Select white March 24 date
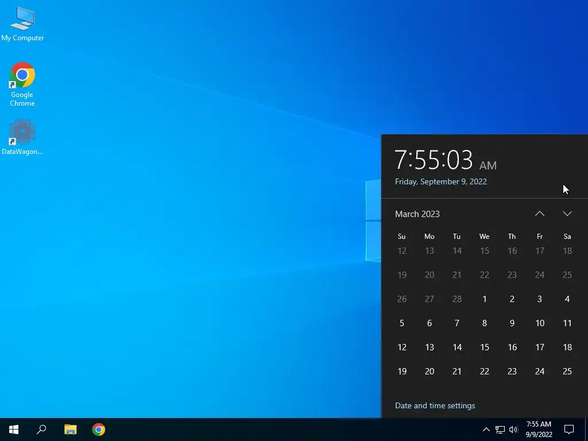This screenshot has height=441, width=588. coord(540,372)
